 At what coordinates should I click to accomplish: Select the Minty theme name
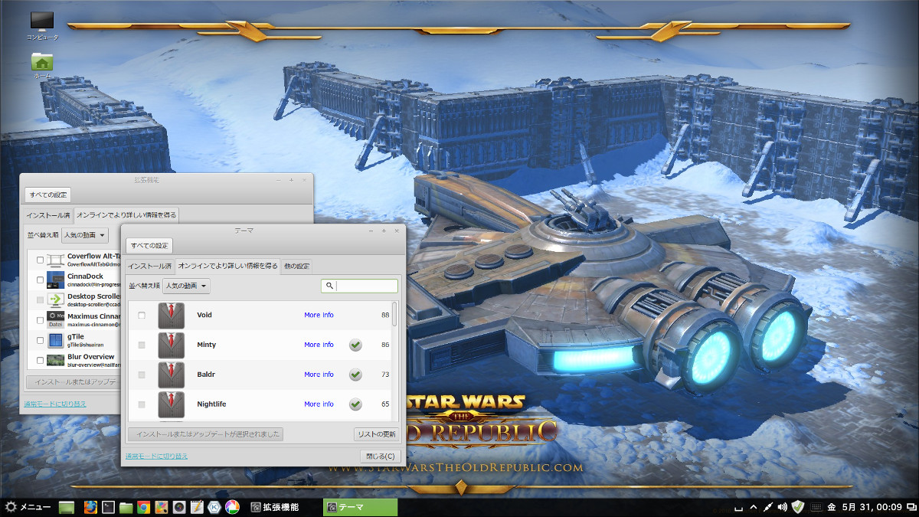[207, 345]
